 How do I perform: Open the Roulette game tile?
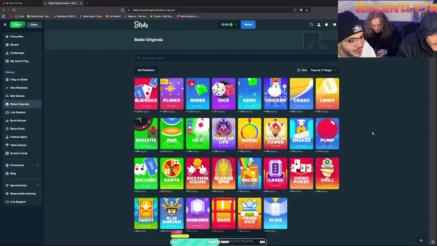pos(146,134)
